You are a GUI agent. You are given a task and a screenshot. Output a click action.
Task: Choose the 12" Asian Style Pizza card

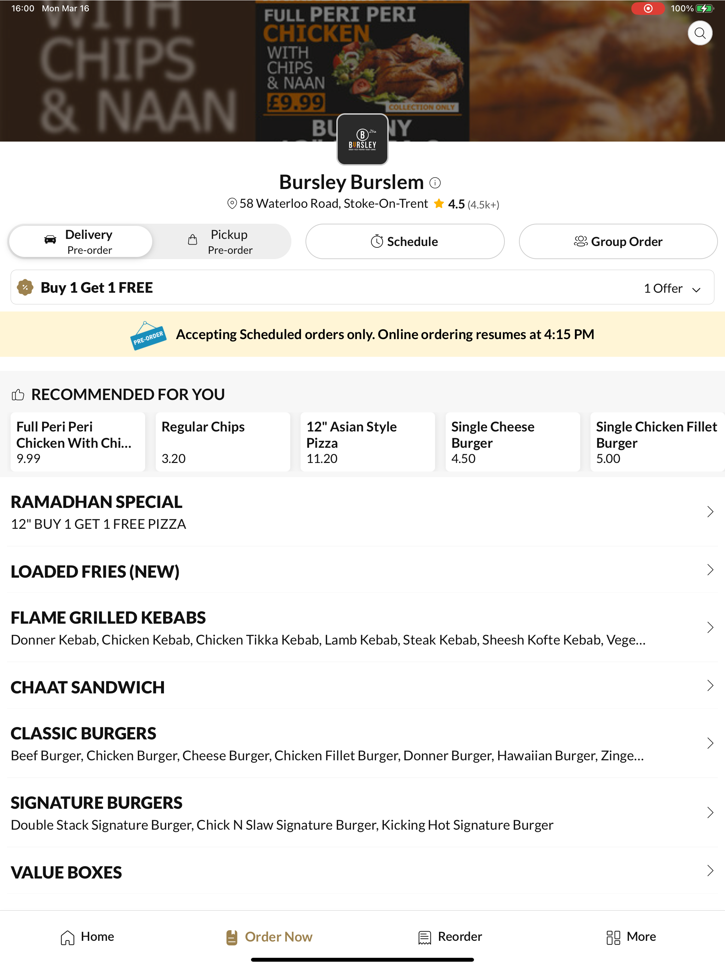click(x=368, y=442)
